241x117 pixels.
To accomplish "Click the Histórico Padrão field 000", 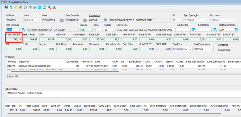I will click(x=226, y=30).
